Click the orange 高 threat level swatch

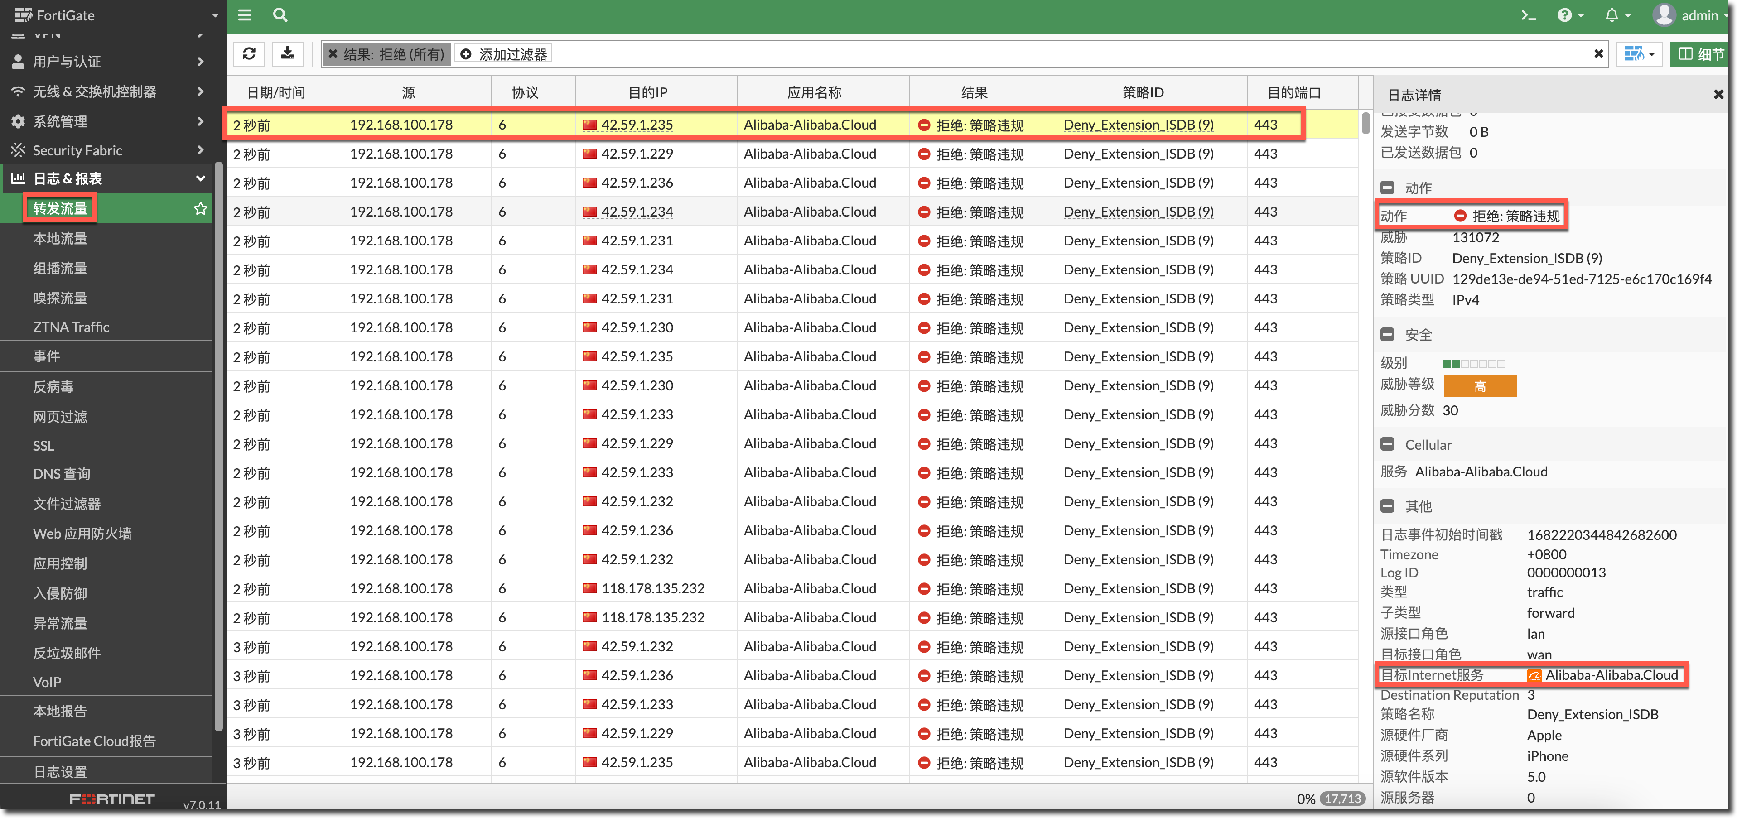[1479, 386]
